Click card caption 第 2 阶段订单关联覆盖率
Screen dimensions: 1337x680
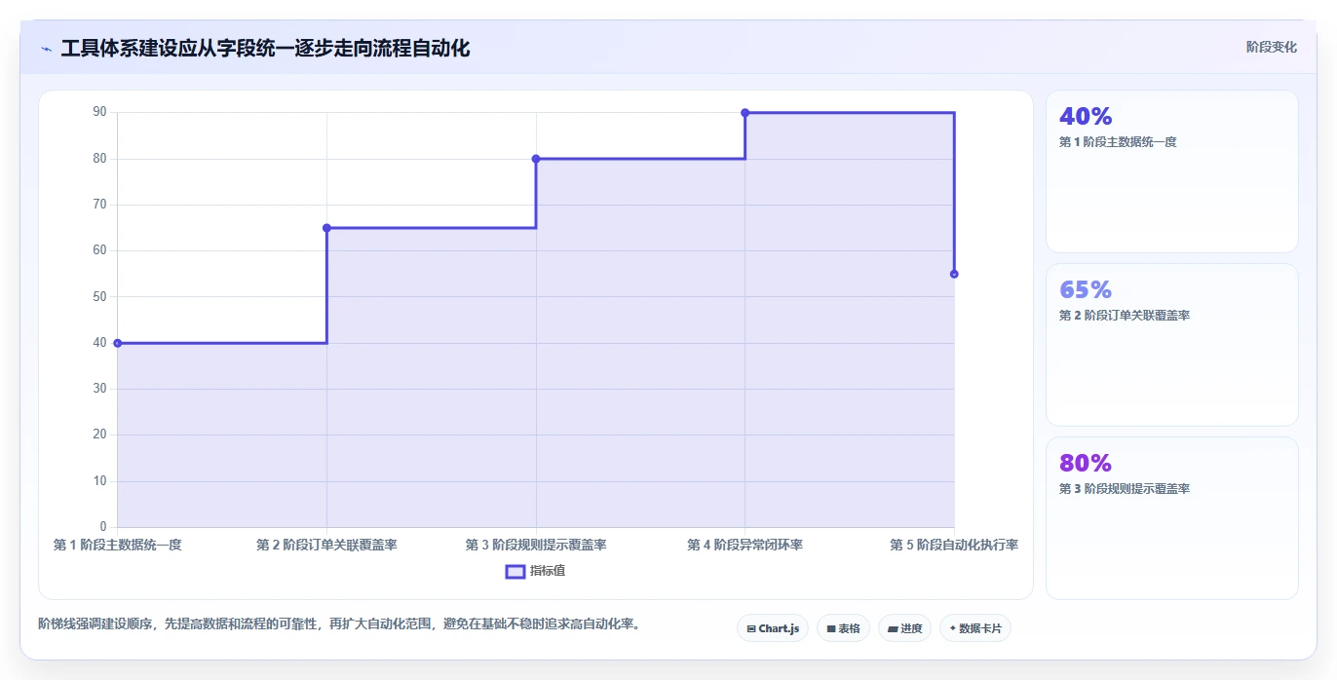coord(1124,316)
